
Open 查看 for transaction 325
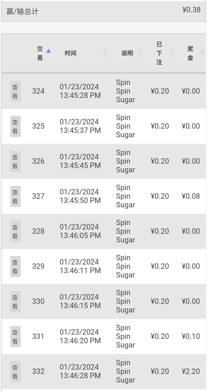point(15,126)
